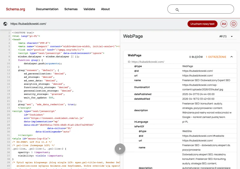Click the data-culture="PL" code line

click(59, 128)
